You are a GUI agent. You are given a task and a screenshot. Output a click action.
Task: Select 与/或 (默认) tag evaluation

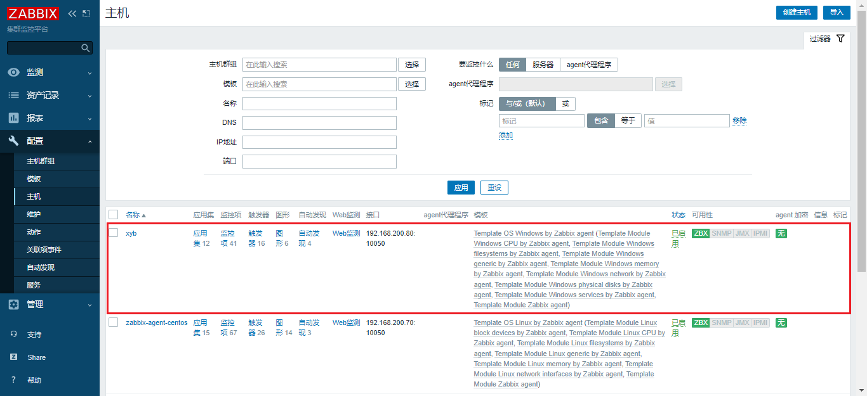pyautogui.click(x=527, y=103)
